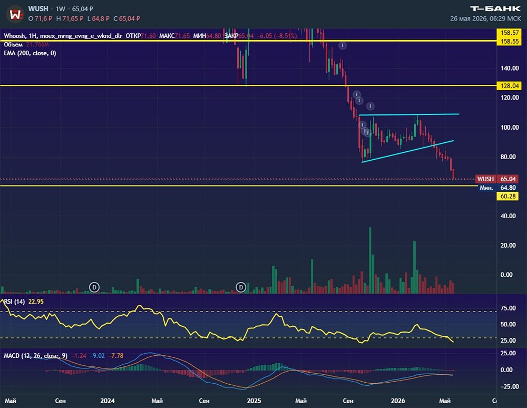Click the RSI 75.00 axis label

[508, 308]
